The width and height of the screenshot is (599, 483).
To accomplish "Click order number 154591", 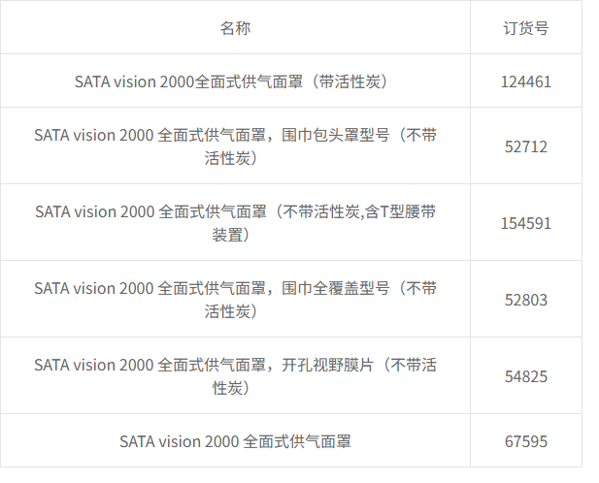I will (526, 223).
